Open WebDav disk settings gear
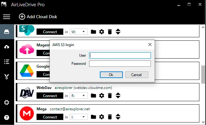This screenshot has height=125, width=206. (101, 96)
